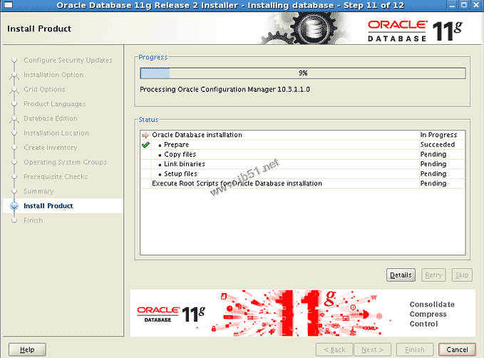This screenshot has width=484, height=358.
Task: Click the active Install Product step bullet
Action: [14, 205]
